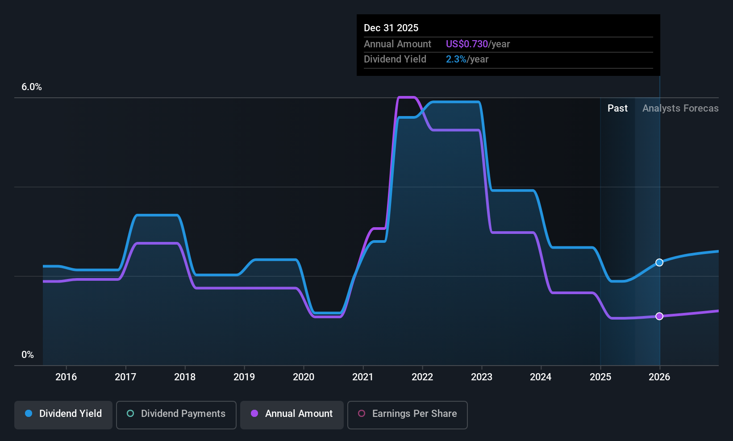Click the 2019 x-axis label
733x441 pixels.
point(244,377)
